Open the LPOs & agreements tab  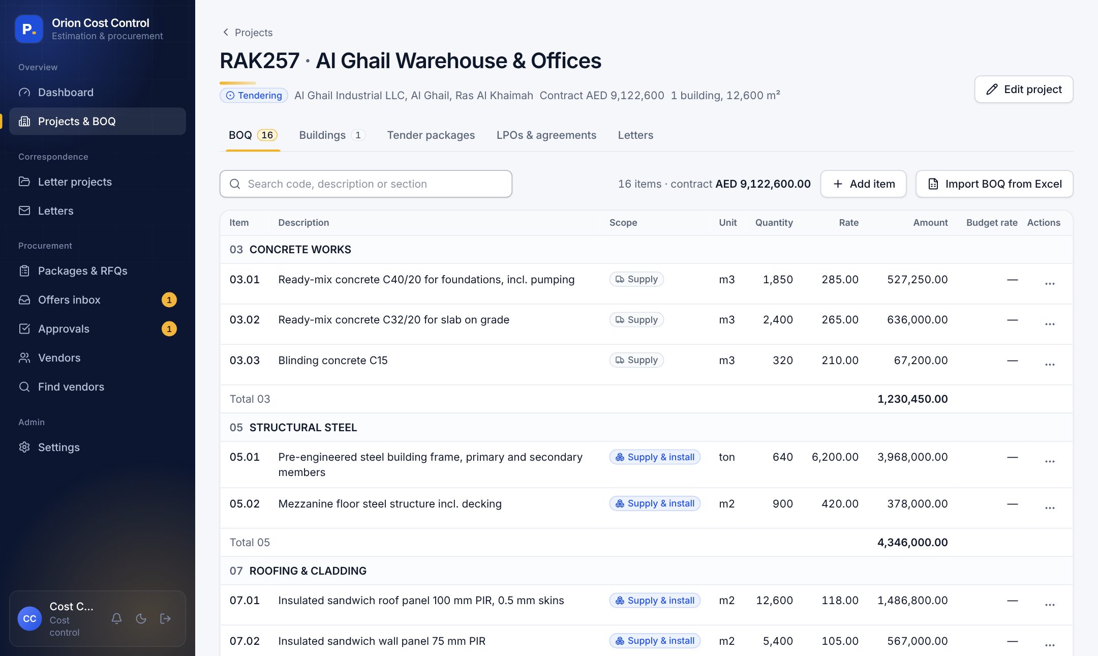click(546, 135)
